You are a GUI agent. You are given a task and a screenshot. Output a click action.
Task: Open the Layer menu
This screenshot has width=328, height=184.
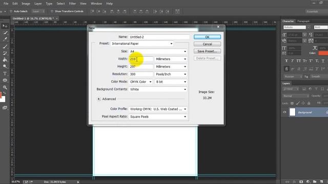38,4
